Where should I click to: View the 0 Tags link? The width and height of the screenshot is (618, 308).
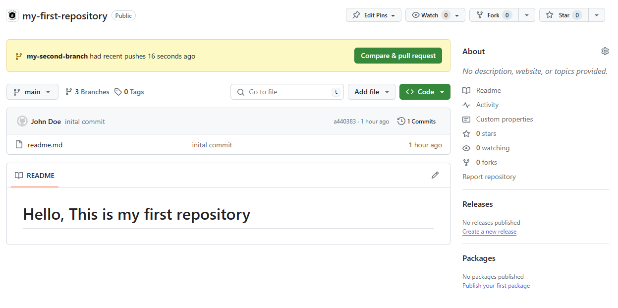pos(129,92)
